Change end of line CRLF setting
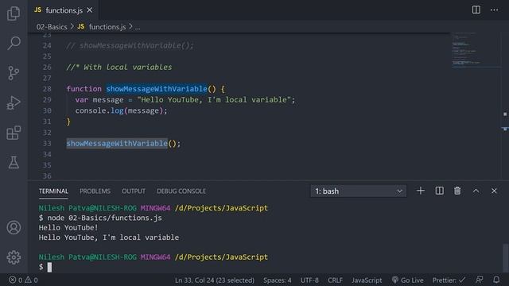This screenshot has width=509, height=286. point(335,280)
